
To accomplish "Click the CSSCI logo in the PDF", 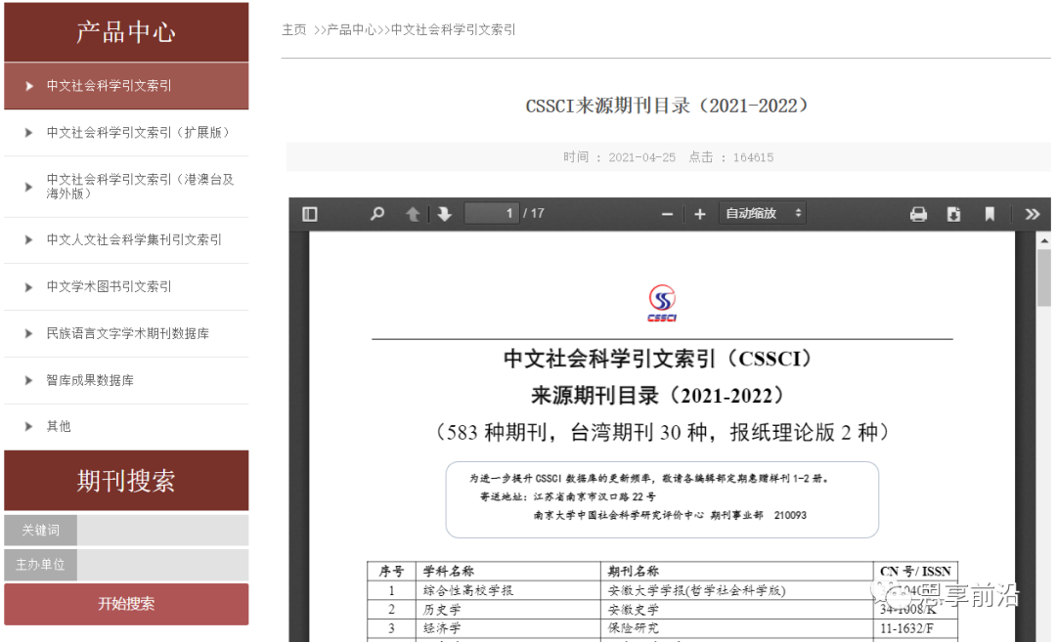I will pyautogui.click(x=662, y=303).
